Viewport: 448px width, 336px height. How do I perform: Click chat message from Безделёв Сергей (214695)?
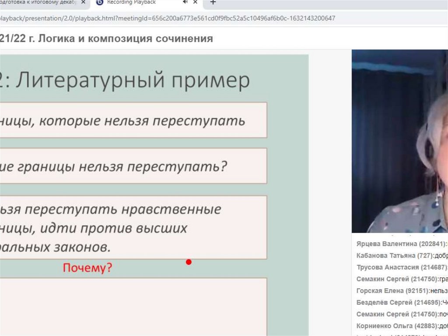click(402, 303)
